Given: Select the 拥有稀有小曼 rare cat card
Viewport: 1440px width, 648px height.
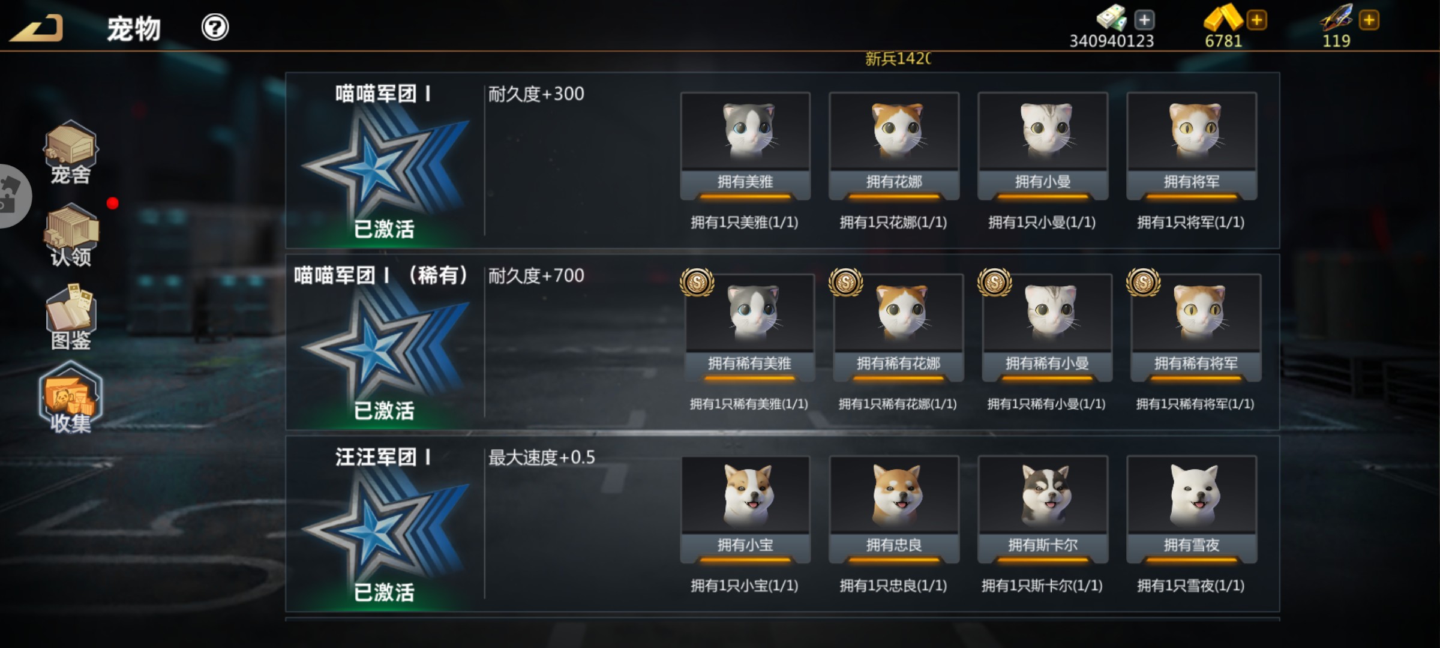Looking at the screenshot, I should coord(1048,328).
